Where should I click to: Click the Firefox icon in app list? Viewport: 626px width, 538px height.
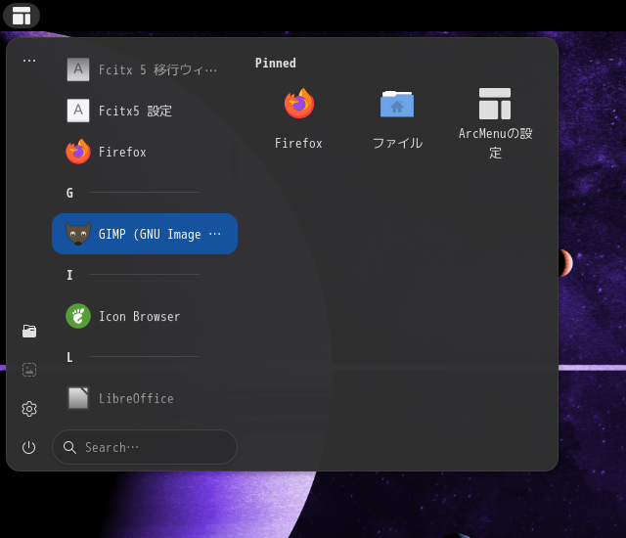click(x=78, y=152)
